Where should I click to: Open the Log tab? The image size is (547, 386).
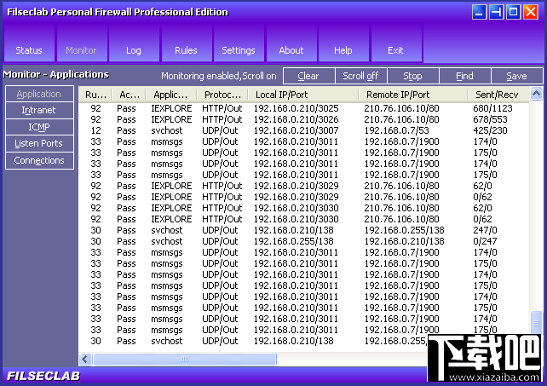point(134,43)
